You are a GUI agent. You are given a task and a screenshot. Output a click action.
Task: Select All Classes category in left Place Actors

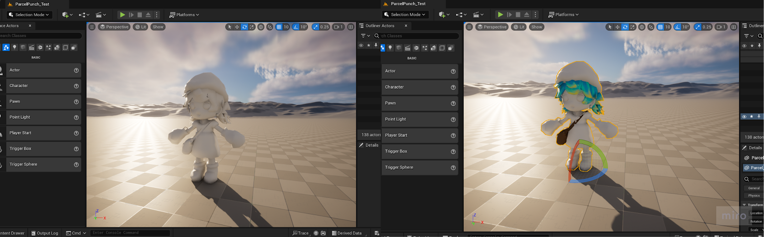point(74,47)
